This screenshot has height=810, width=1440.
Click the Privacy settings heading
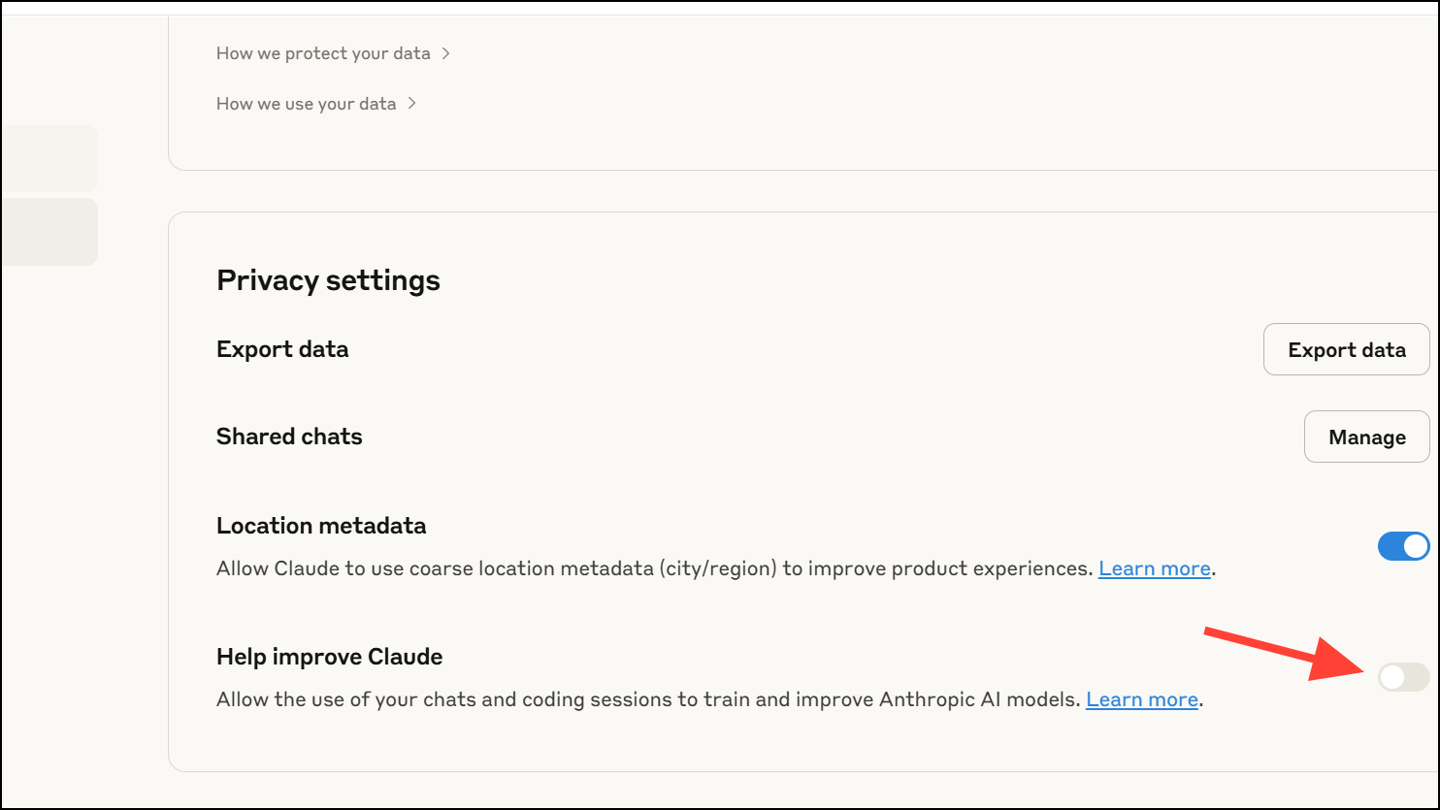click(328, 280)
